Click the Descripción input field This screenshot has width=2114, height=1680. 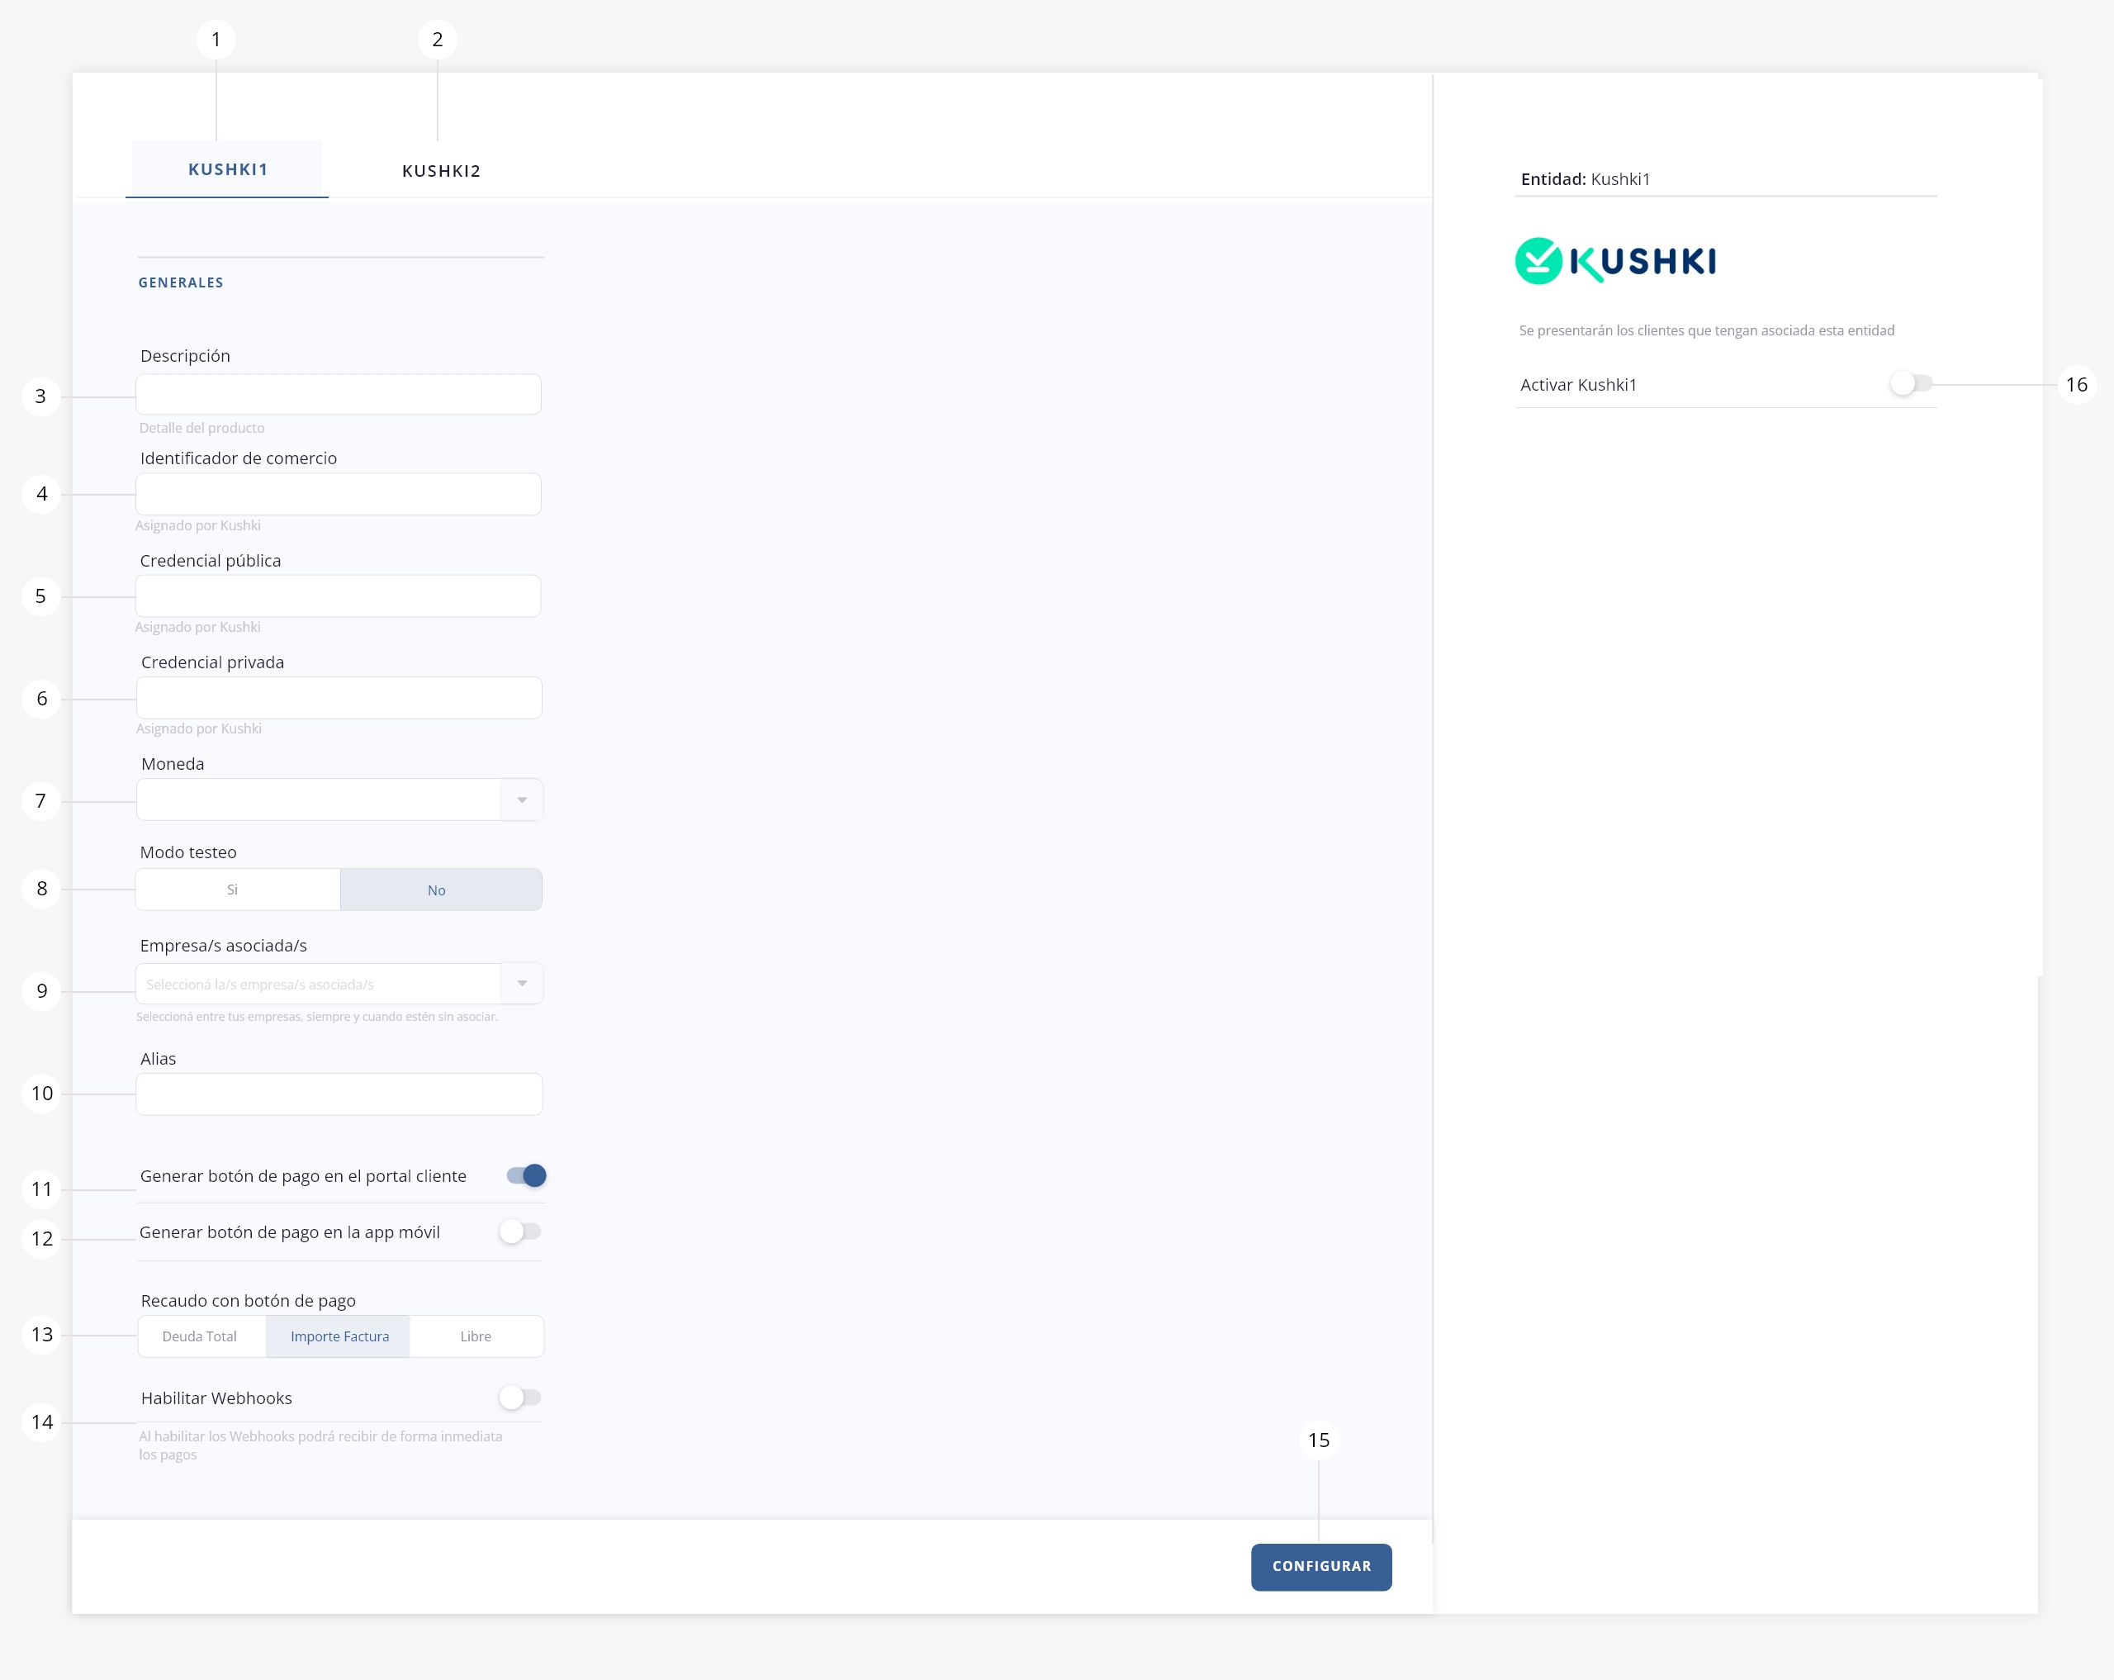[339, 394]
